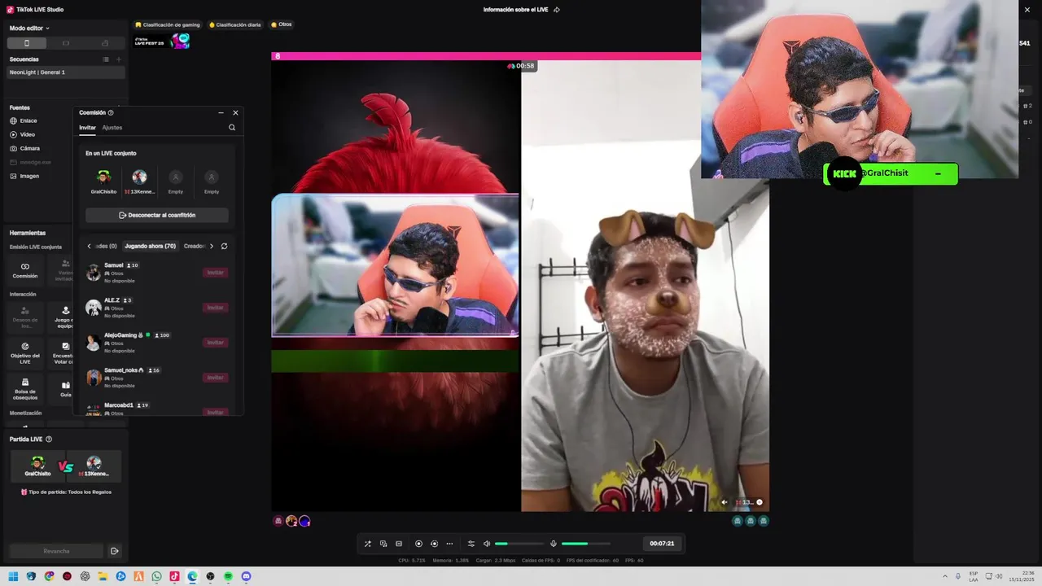Invite Samuel_noks to co-host

(x=216, y=378)
